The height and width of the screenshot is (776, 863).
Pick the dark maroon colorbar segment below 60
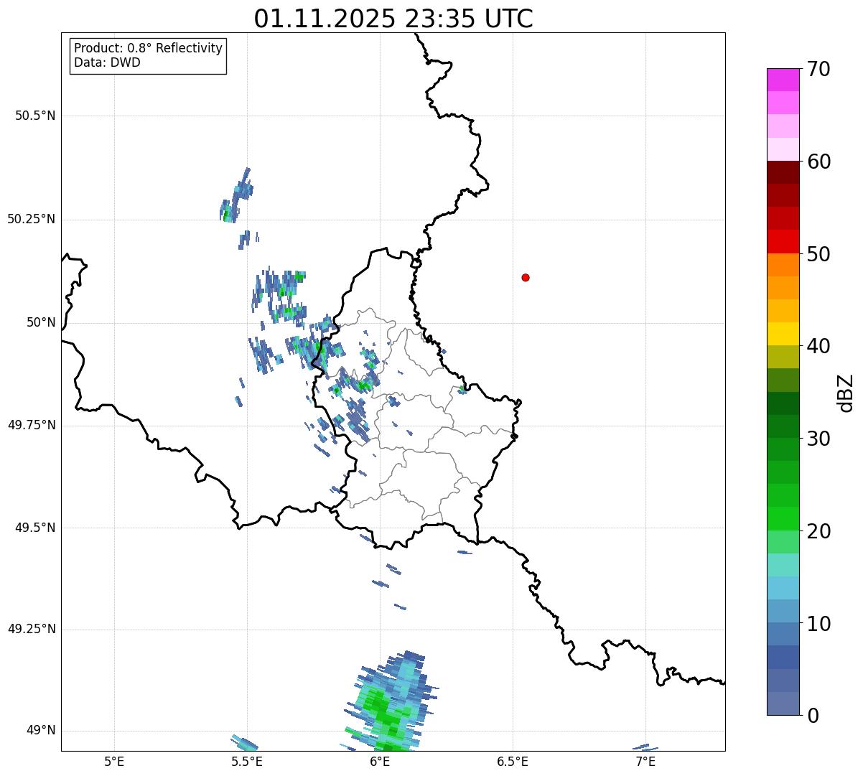tap(783, 172)
